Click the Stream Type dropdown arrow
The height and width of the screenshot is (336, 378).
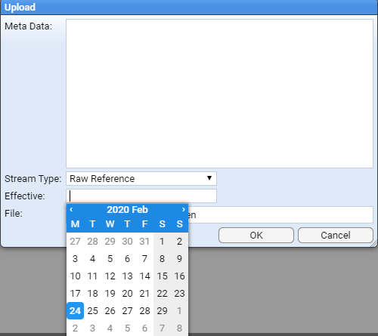[x=209, y=178]
